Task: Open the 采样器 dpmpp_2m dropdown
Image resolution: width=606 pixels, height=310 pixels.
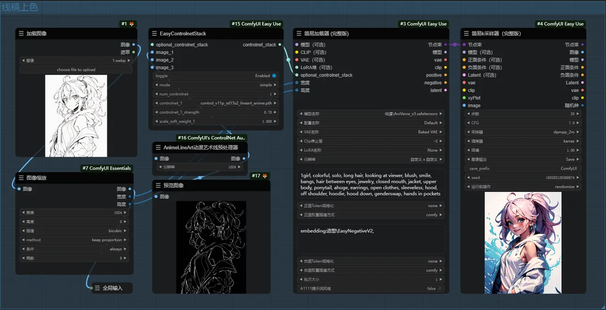Action: tap(523, 132)
